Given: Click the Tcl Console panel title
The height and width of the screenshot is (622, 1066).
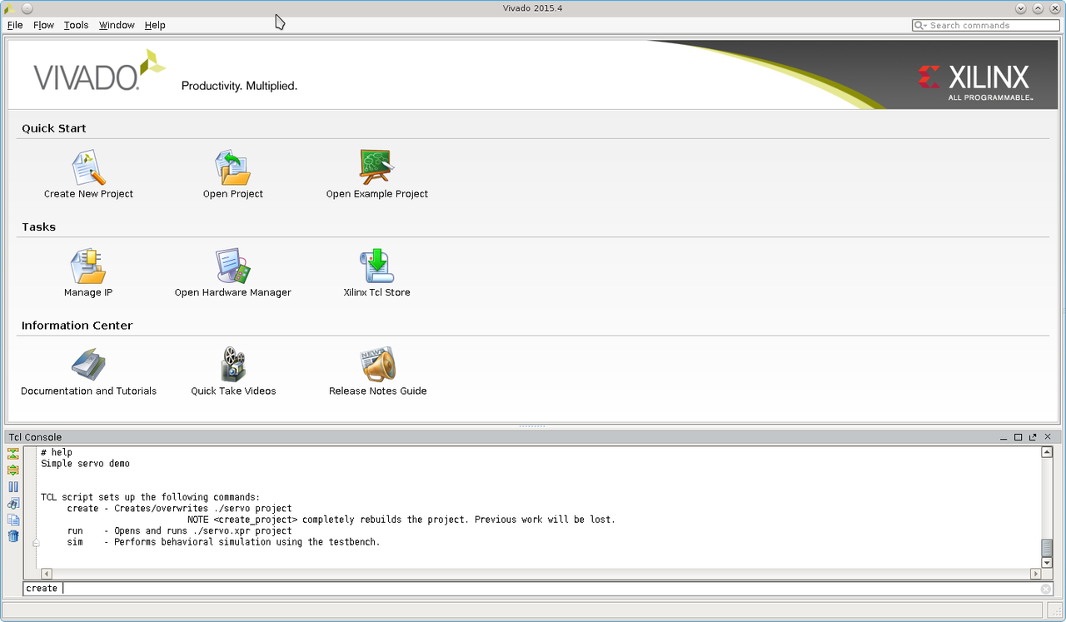Looking at the screenshot, I should 35,437.
